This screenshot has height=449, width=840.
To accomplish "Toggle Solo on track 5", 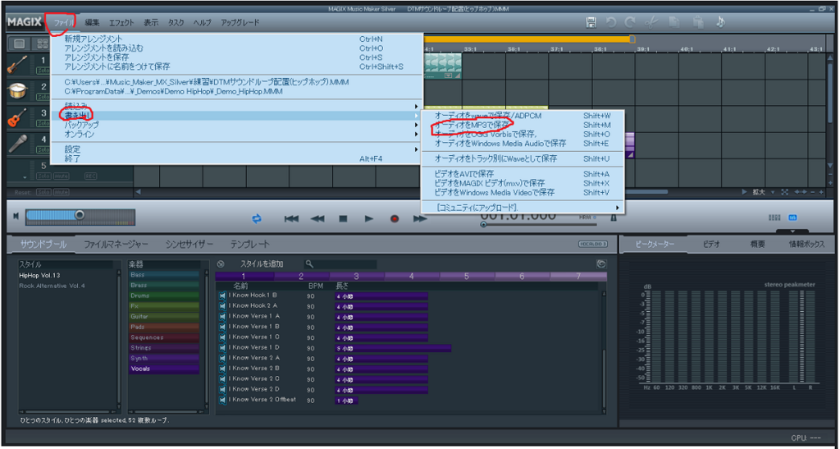I will click(43, 176).
